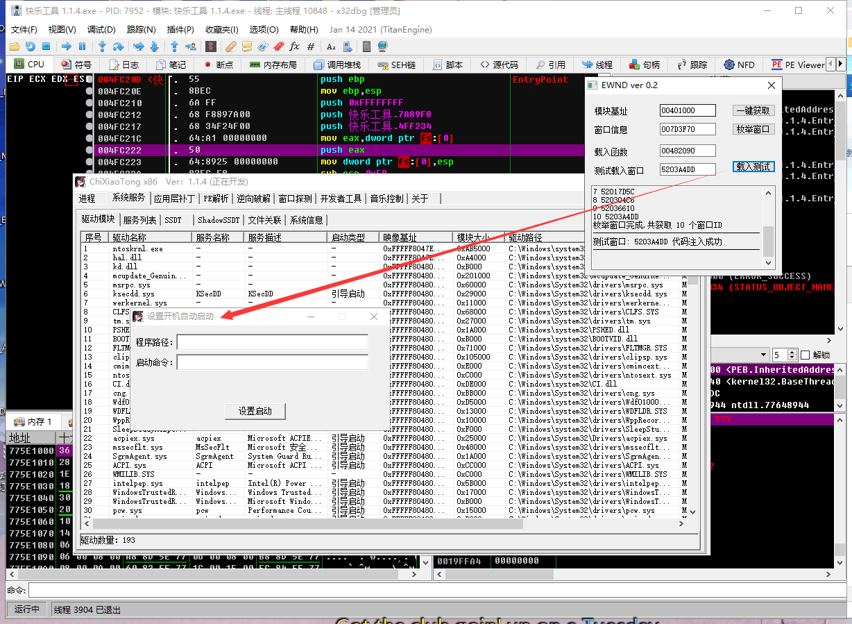Open the ShadowSSDT sub-tab
This screenshot has height=624, width=852.
point(219,220)
